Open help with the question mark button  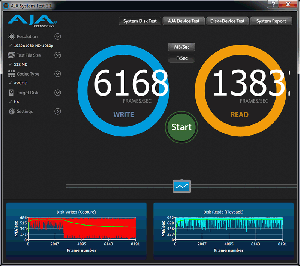(x=273, y=4)
